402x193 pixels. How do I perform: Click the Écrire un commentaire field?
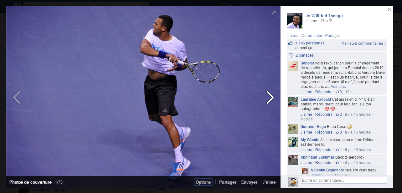[343, 180]
